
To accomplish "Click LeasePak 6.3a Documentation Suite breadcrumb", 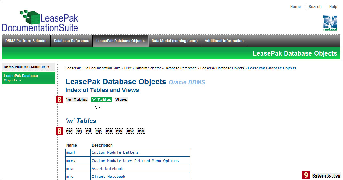I will [x=93, y=68].
